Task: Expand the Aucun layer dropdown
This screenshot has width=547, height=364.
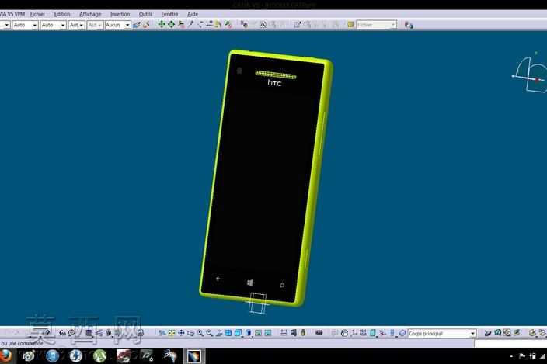Action: click(127, 25)
